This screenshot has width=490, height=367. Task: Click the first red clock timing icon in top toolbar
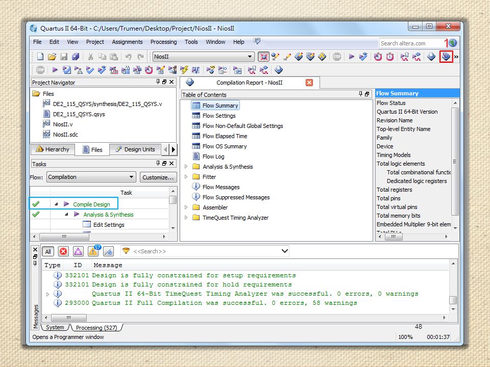coord(378,57)
